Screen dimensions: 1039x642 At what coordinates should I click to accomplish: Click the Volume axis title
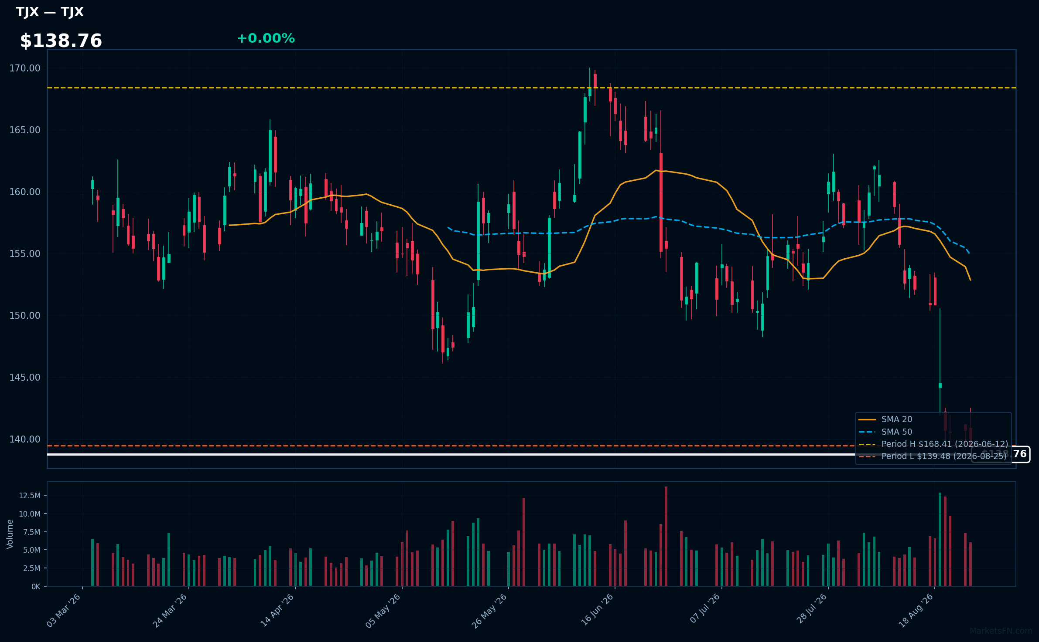click(x=10, y=534)
